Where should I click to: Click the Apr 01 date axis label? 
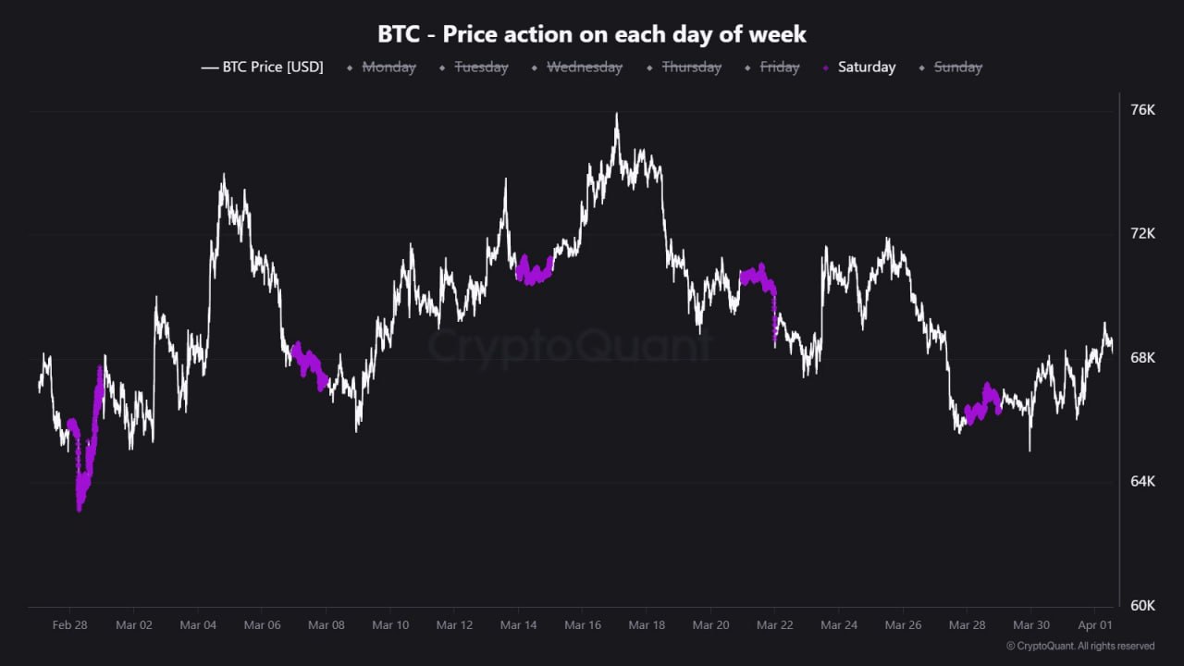(1094, 625)
